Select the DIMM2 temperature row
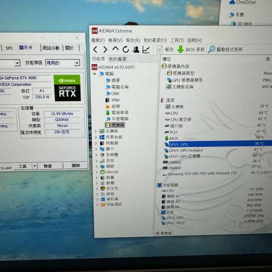The height and width of the screenshot is (272, 272). pos(218,162)
